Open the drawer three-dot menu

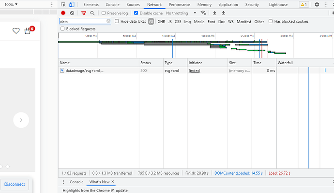(63, 182)
